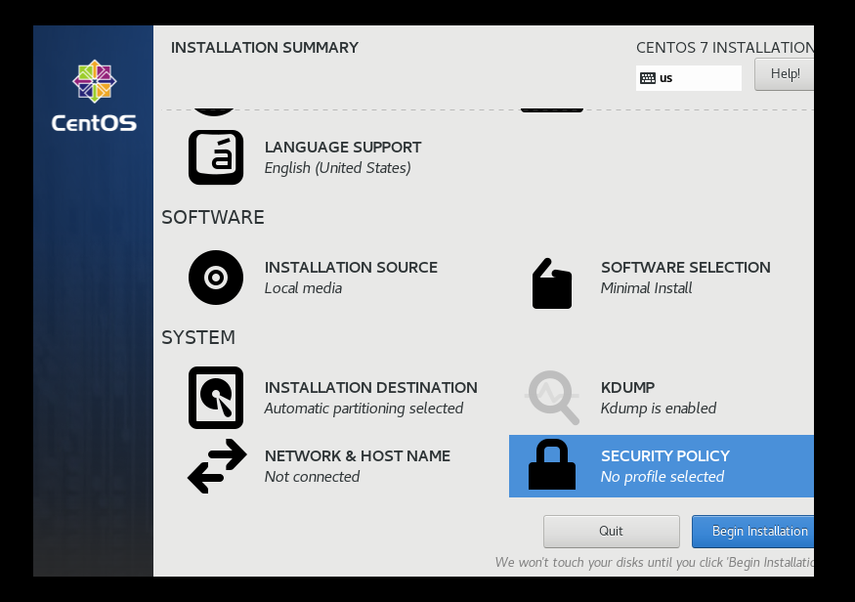Open the INSTALLATION SOURCE title
The image size is (855, 602).
pyautogui.click(x=351, y=267)
